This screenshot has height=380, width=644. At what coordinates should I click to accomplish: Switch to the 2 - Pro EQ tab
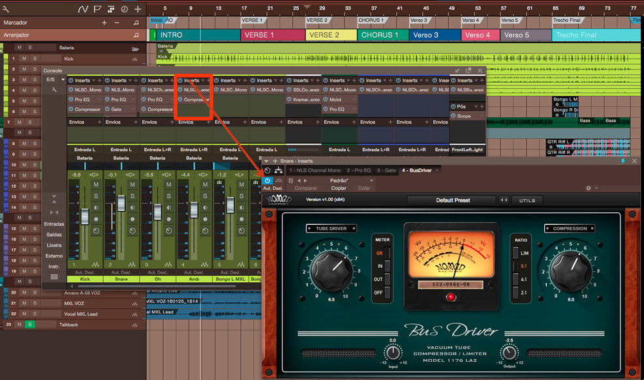tap(358, 170)
